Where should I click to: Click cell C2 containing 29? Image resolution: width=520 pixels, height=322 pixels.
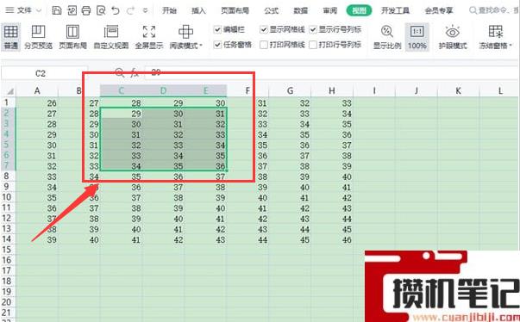point(121,114)
